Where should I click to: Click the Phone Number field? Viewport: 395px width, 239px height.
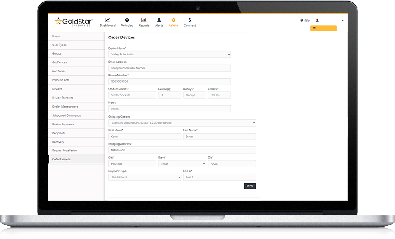coord(170,81)
